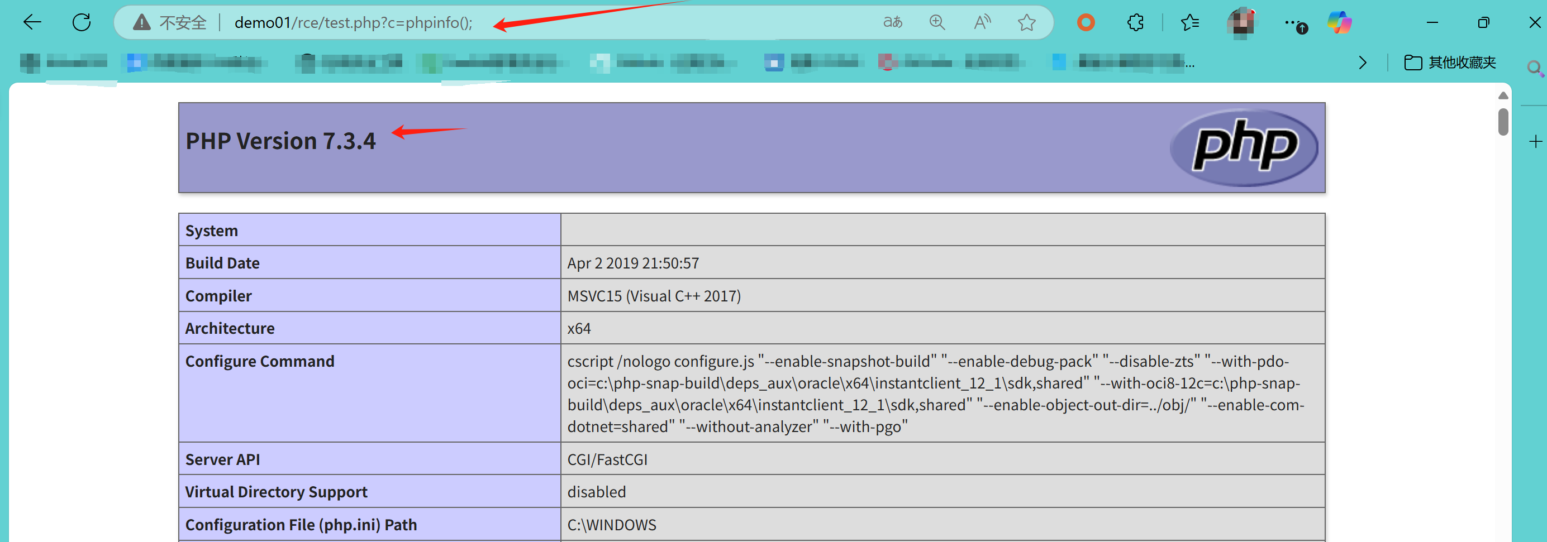The height and width of the screenshot is (542, 1547).
Task: Open the zoom magnifier control
Action: tap(937, 23)
